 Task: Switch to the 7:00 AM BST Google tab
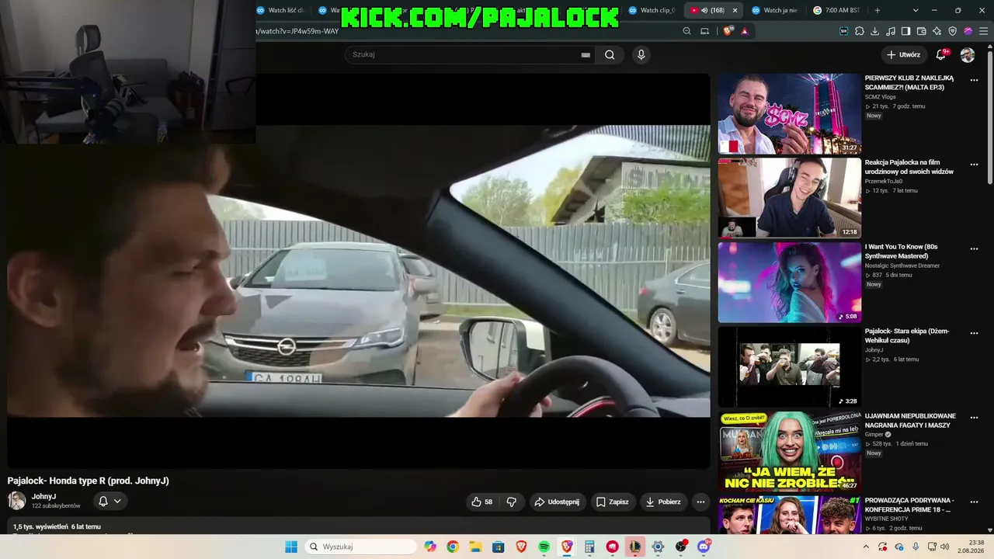tap(836, 10)
